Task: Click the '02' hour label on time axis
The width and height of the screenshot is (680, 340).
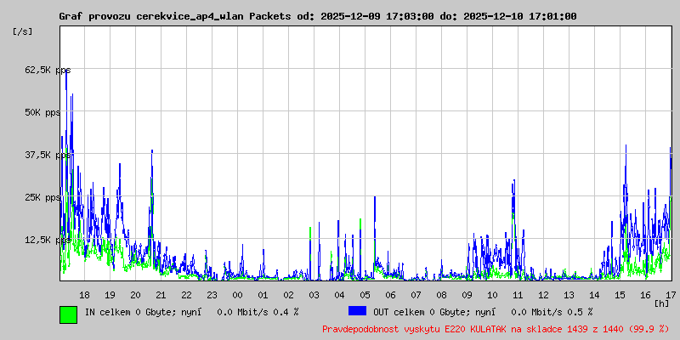Action: 288,295
